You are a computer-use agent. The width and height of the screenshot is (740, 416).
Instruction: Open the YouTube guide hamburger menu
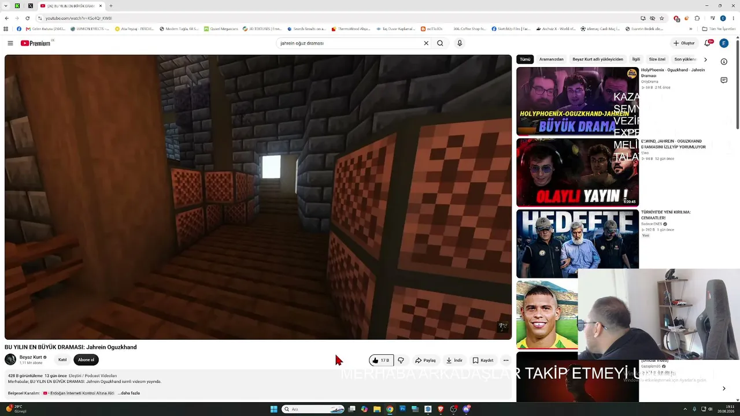[10, 43]
